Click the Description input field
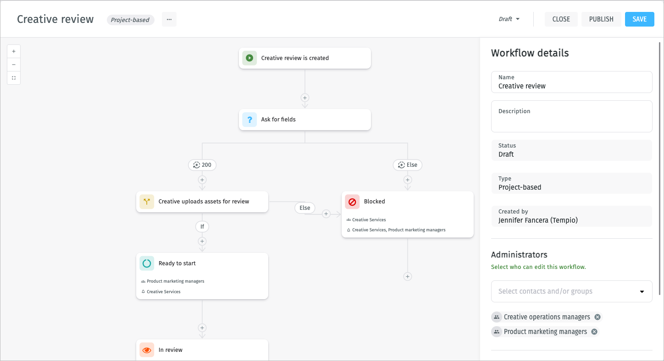Viewport: 664px width, 361px height. tap(571, 116)
